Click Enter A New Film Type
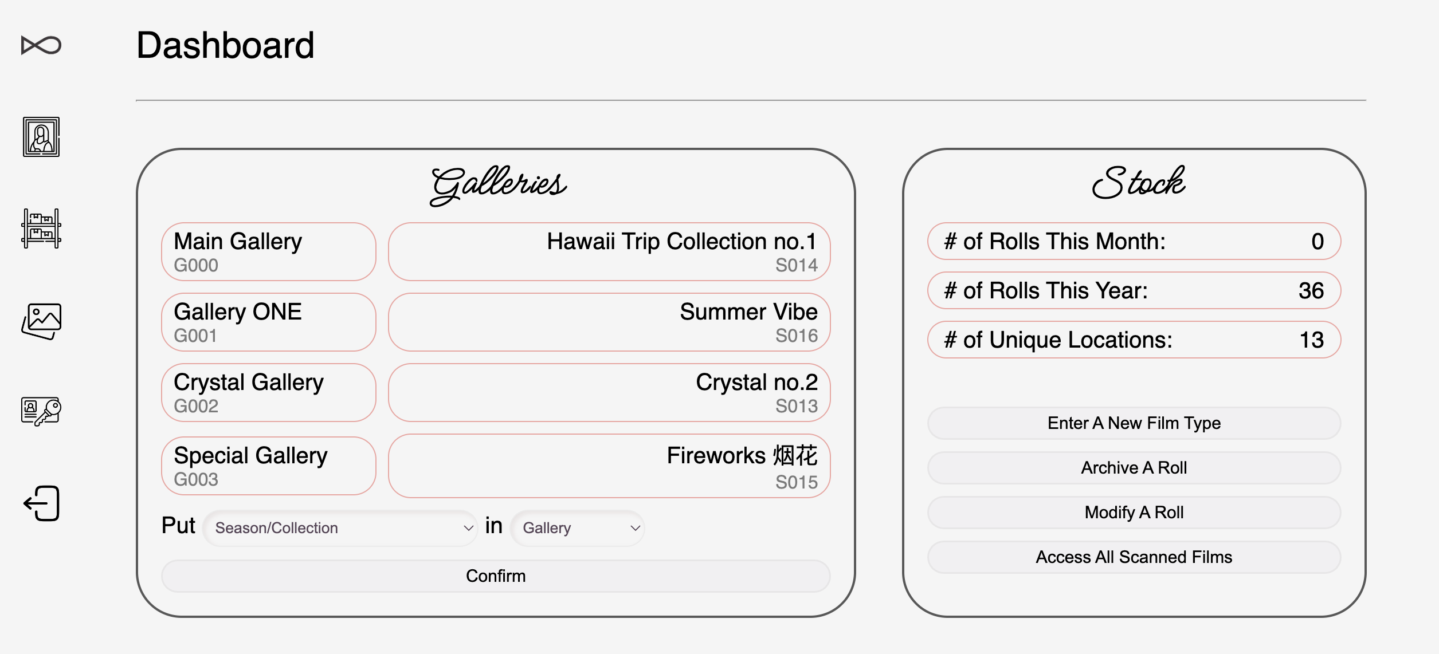Screen dimensions: 1439x654 pyautogui.click(x=1134, y=423)
